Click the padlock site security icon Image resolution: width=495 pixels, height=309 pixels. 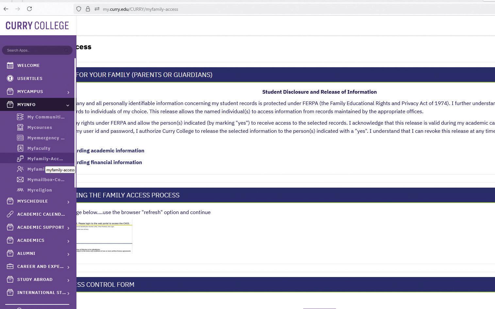pos(88,9)
